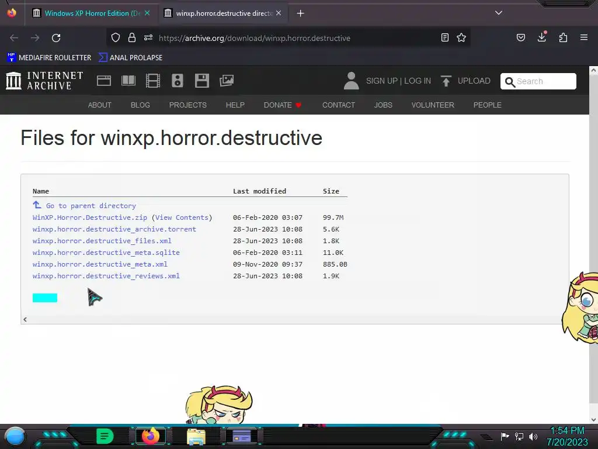Go back with the browser back arrow
Screen dimensions: 598x449
click(14, 38)
